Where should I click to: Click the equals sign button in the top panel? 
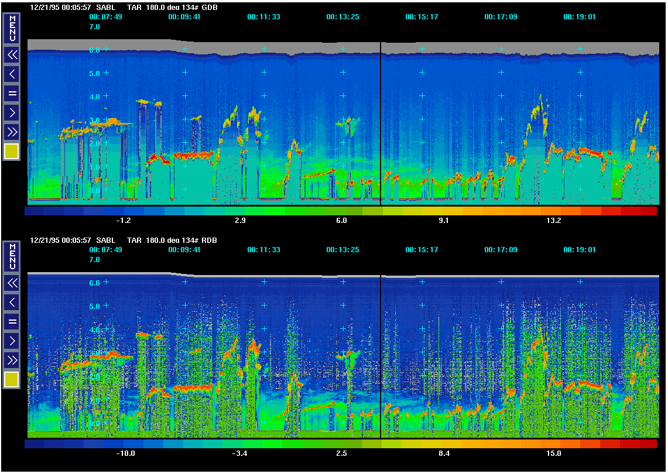(x=12, y=93)
